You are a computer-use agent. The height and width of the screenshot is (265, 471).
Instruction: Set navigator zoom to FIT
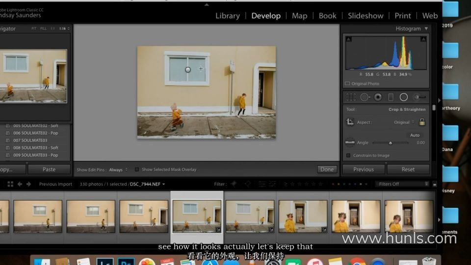[34, 28]
